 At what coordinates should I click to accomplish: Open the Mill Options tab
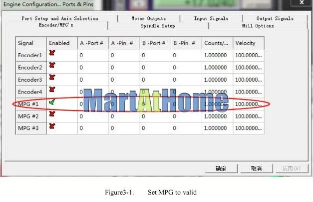tap(258, 26)
